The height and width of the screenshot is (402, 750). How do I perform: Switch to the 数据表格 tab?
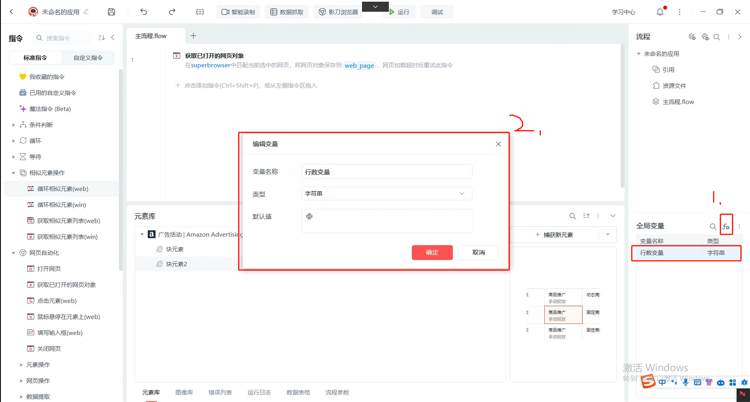pos(298,392)
